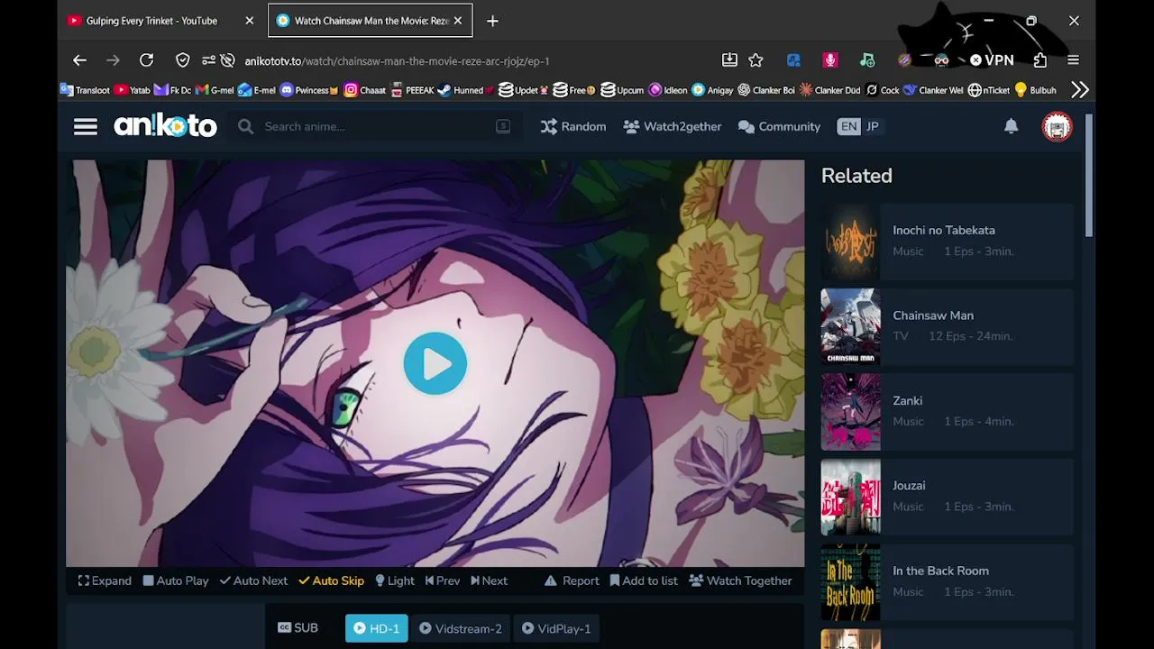Open the Transloot bookmark
Image resolution: width=1154 pixels, height=649 pixels.
click(x=85, y=90)
